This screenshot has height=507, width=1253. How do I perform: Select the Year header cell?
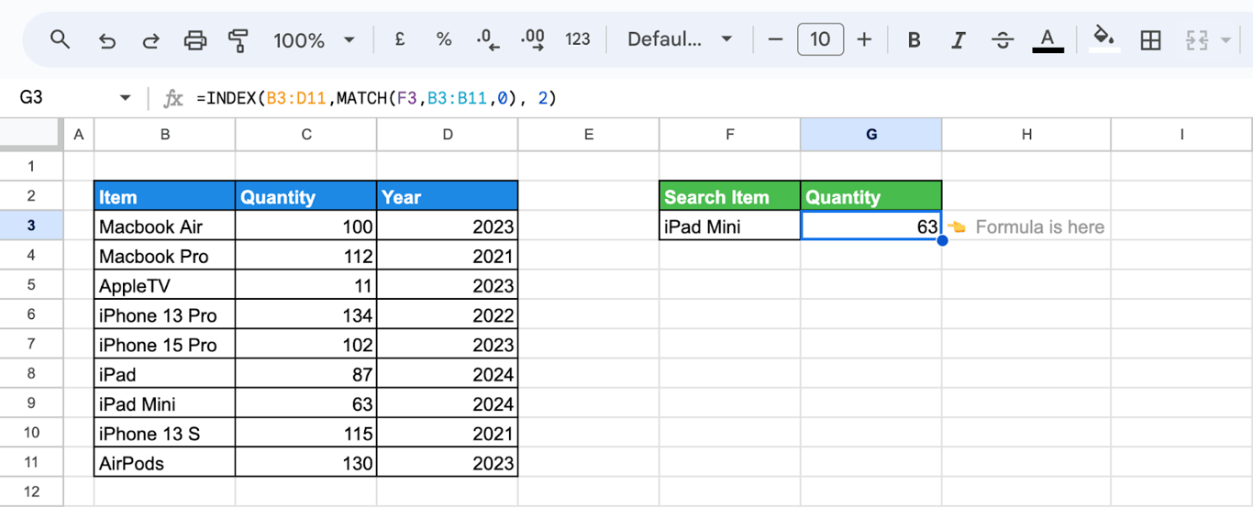click(x=447, y=196)
